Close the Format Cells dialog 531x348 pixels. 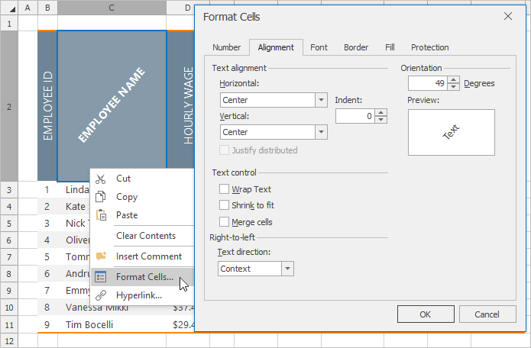[508, 16]
